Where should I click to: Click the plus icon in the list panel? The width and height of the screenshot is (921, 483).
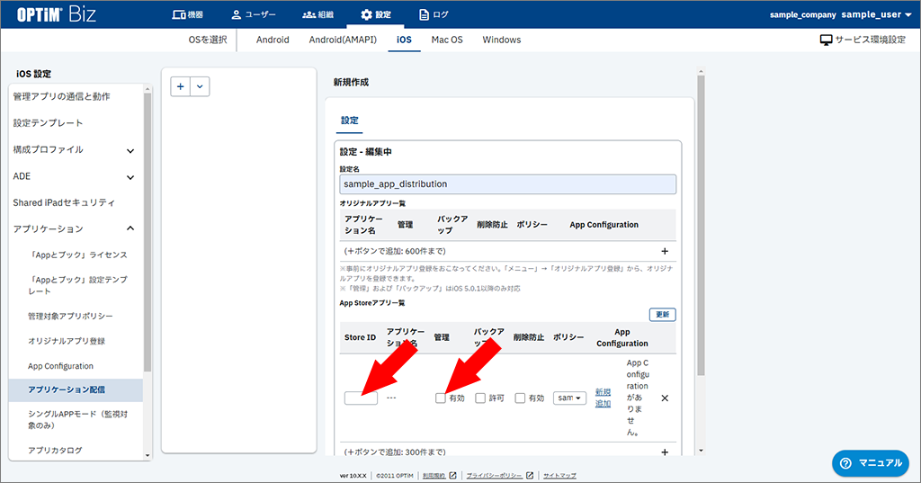coord(181,86)
